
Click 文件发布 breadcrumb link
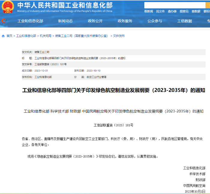119,36
